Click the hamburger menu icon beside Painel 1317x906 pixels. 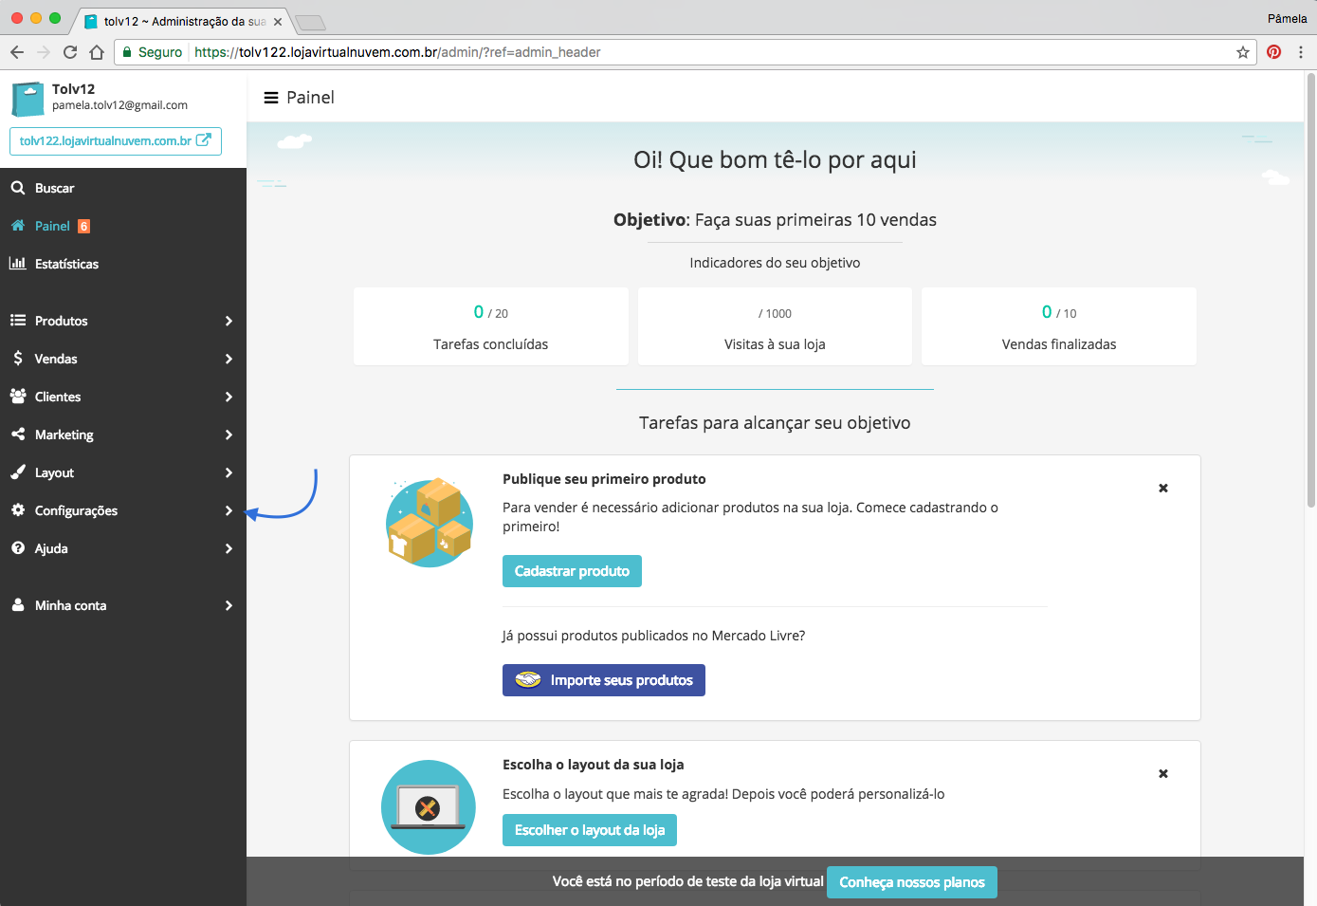270,98
